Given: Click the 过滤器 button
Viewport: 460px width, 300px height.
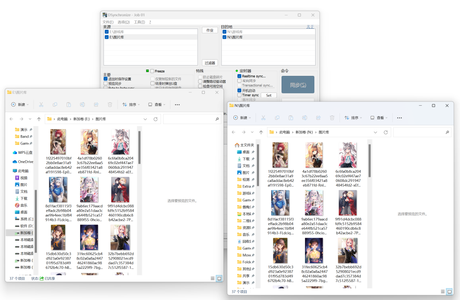Looking at the screenshot, I should [x=210, y=63].
